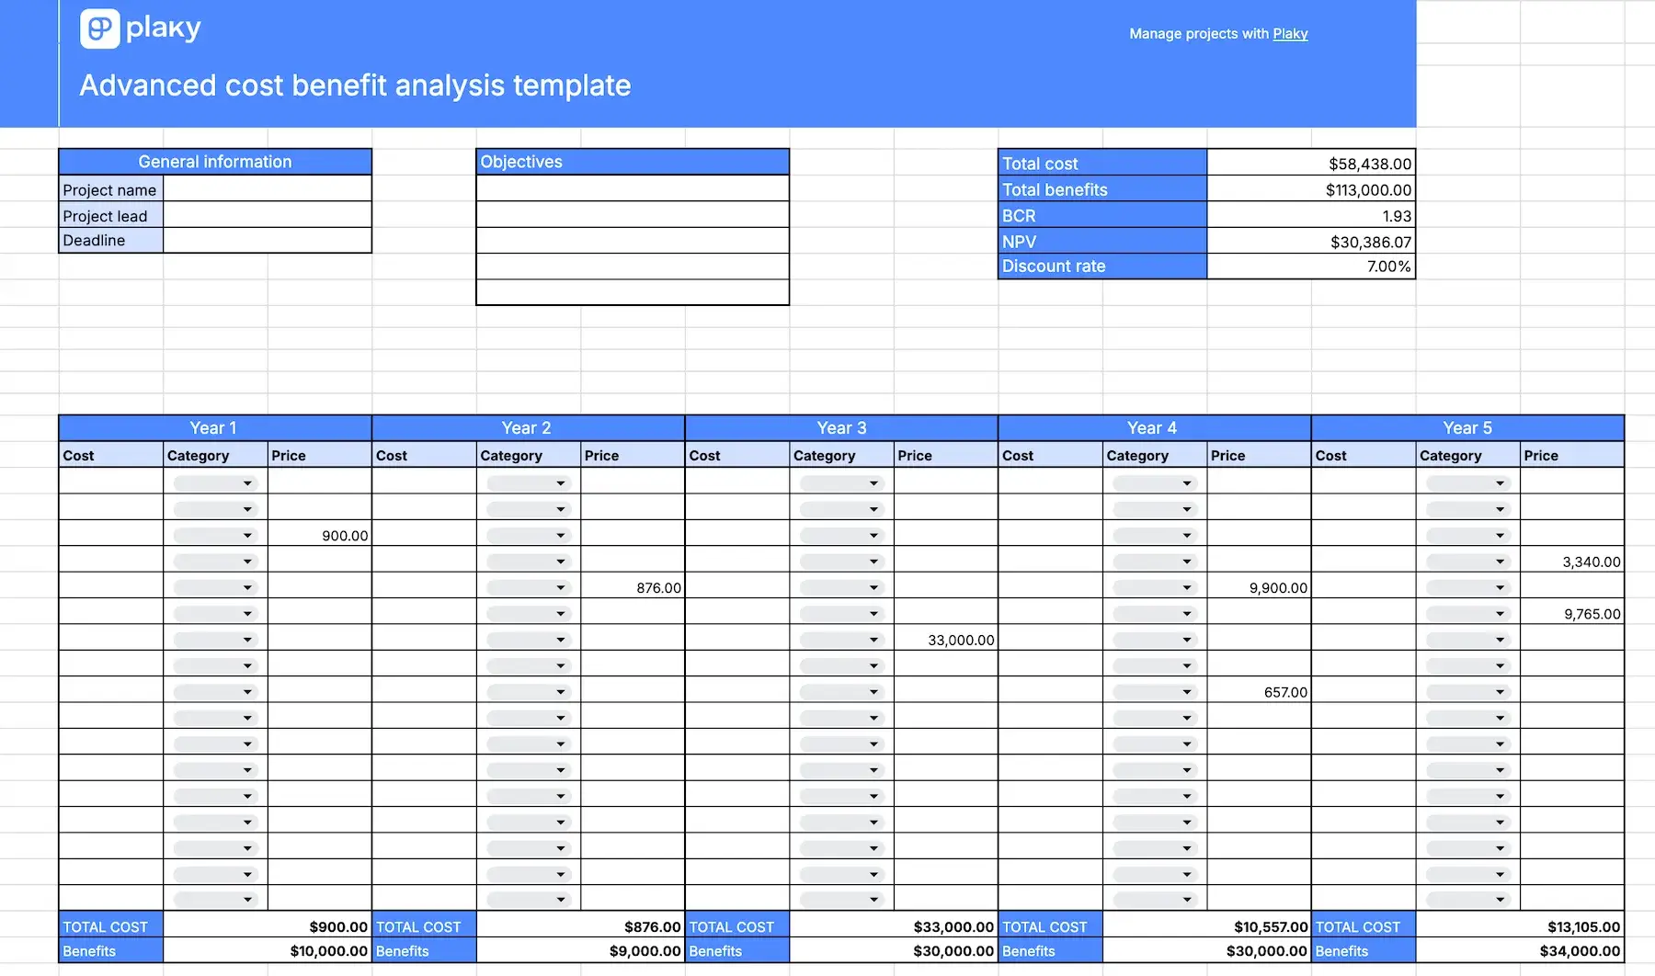Open Year 5 category dropdown beside 3,340.00

1467,562
